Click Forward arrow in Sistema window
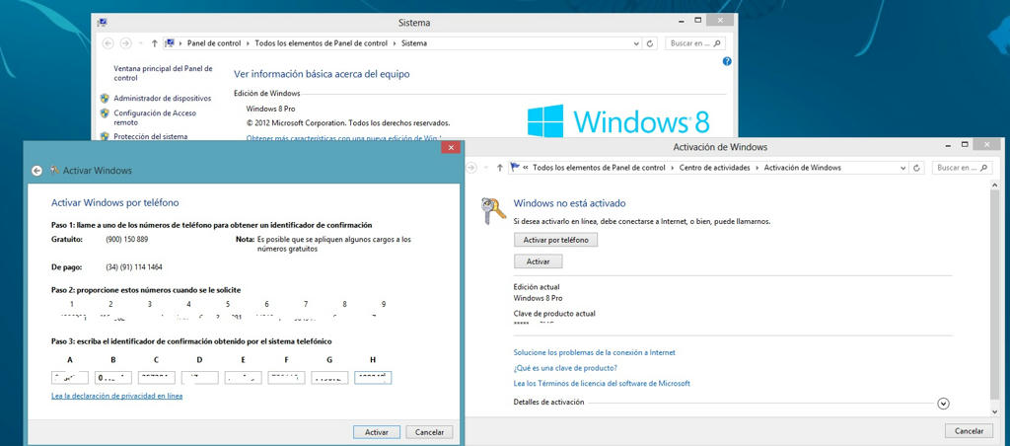Image resolution: width=1010 pixels, height=446 pixels. coord(125,43)
